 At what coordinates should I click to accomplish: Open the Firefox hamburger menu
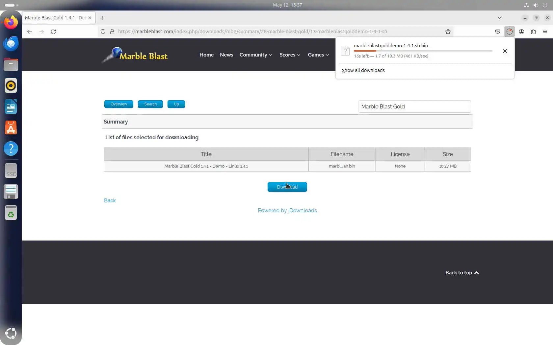coord(545,32)
